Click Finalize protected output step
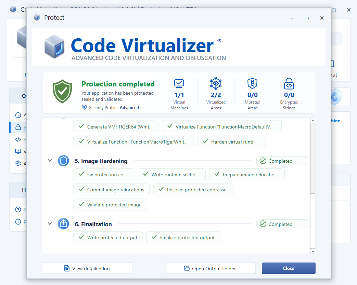The height and width of the screenshot is (285, 357). point(183,237)
